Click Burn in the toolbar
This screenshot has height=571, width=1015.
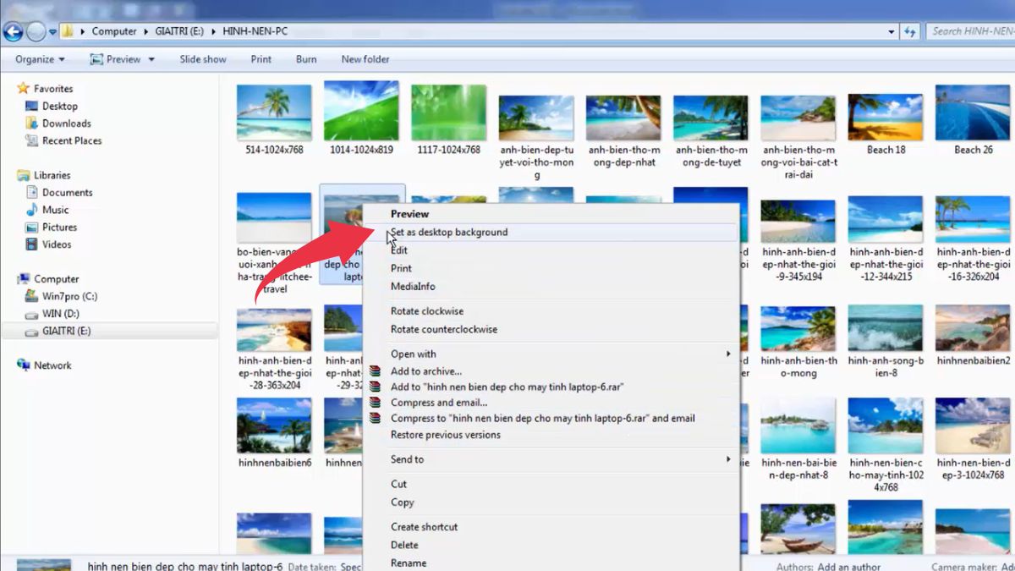point(306,59)
